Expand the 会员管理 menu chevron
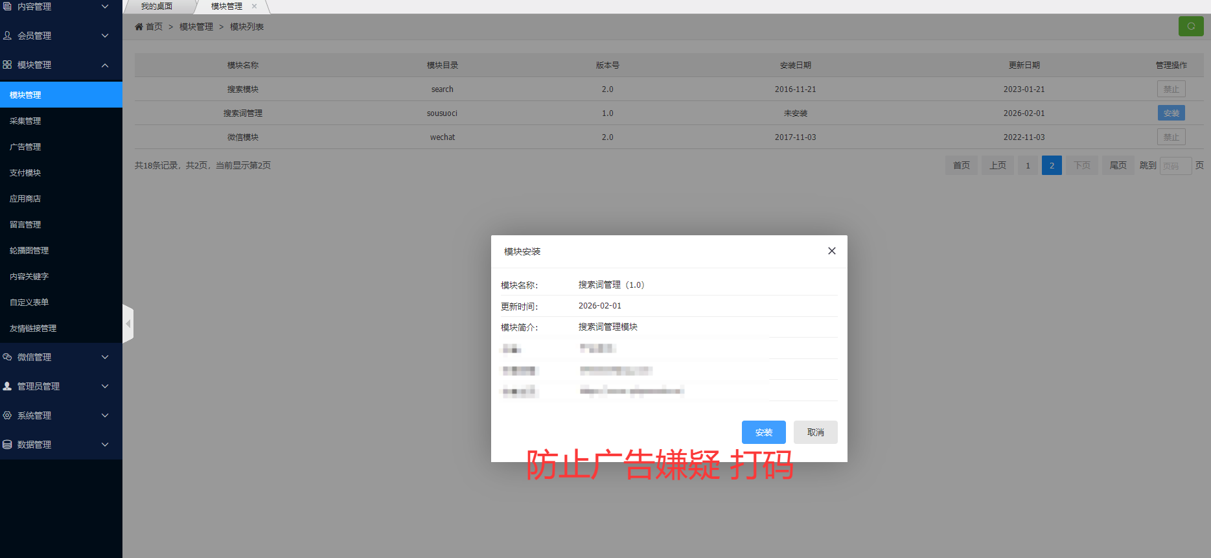Viewport: 1211px width, 558px height. [x=105, y=36]
